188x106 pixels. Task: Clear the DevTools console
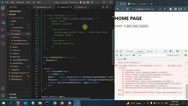coord(121,55)
